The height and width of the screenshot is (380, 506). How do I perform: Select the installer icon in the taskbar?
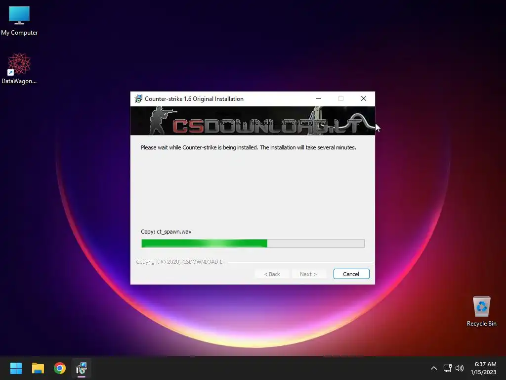point(82,368)
